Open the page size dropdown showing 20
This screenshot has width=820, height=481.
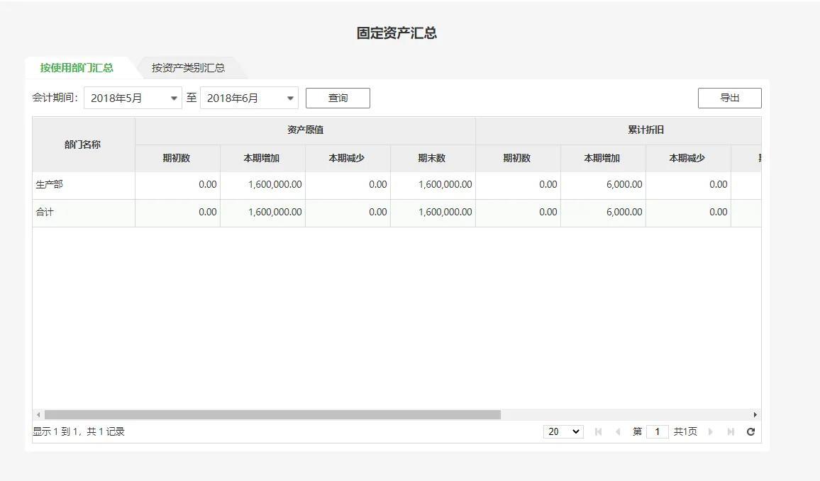point(563,431)
